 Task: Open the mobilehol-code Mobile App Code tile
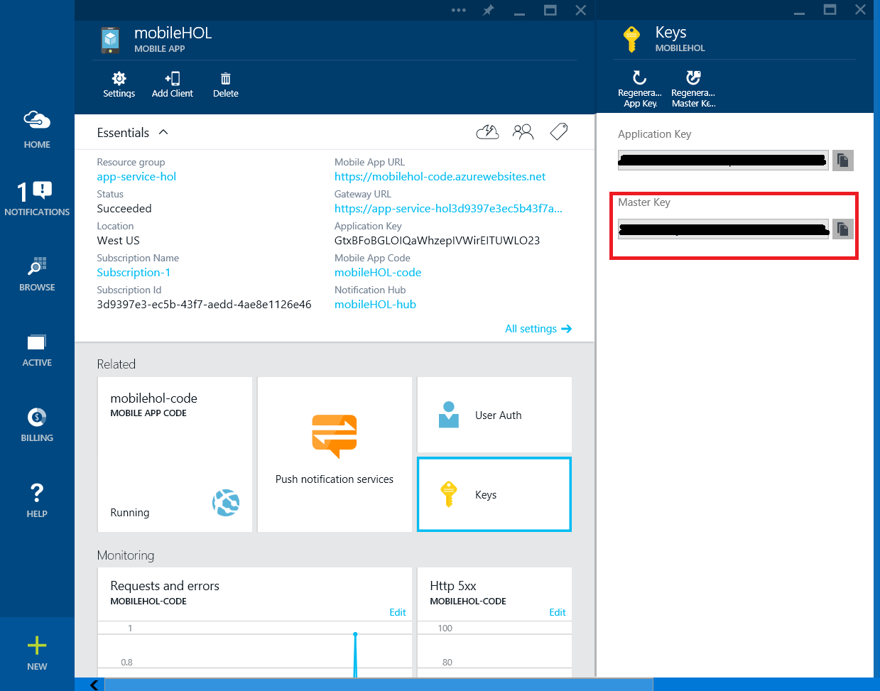pos(175,455)
